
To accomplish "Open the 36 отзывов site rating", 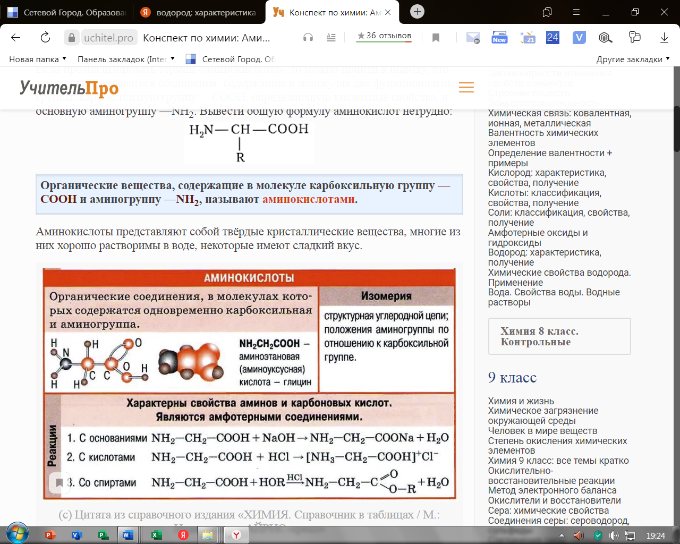I will (x=384, y=36).
